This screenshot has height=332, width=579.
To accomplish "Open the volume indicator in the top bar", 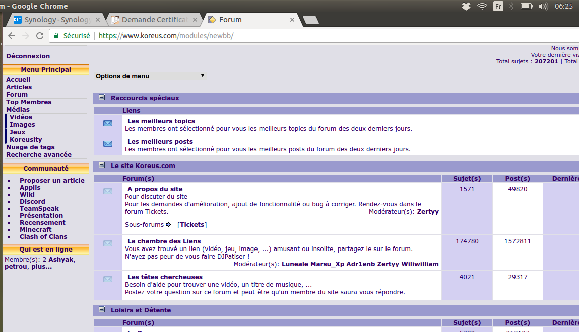I will pos(543,7).
